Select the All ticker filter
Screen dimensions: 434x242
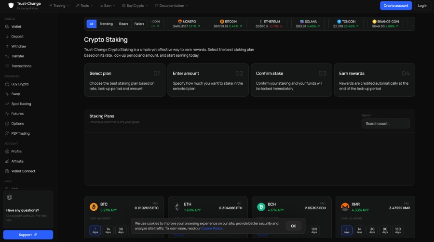click(x=91, y=24)
